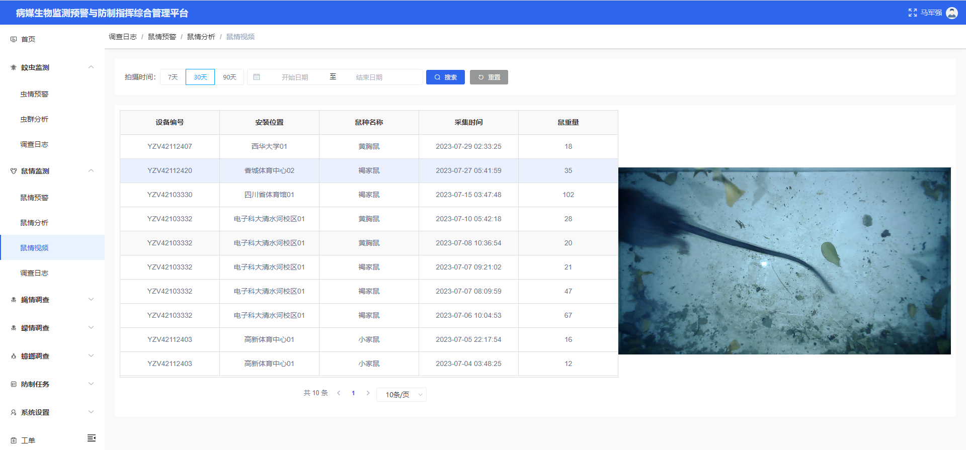Click the user icon beside 系统设置
The width and height of the screenshot is (966, 450).
(14, 412)
